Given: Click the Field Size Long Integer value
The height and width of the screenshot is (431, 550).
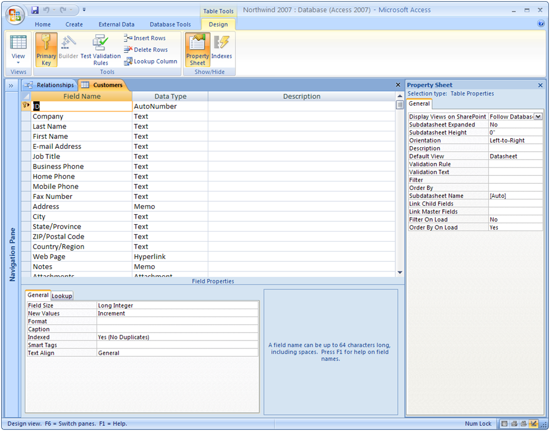Looking at the screenshot, I should click(x=178, y=305).
